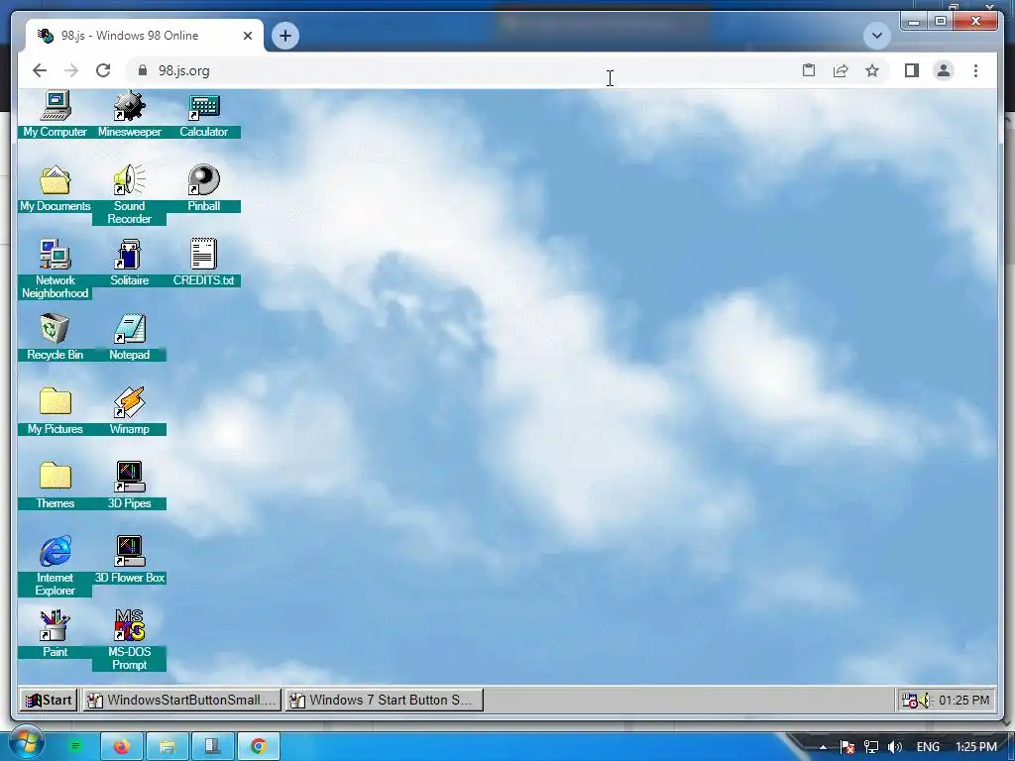Select the 98.js Windows 98 Online tab
The height and width of the screenshot is (761, 1015).
[145, 36]
